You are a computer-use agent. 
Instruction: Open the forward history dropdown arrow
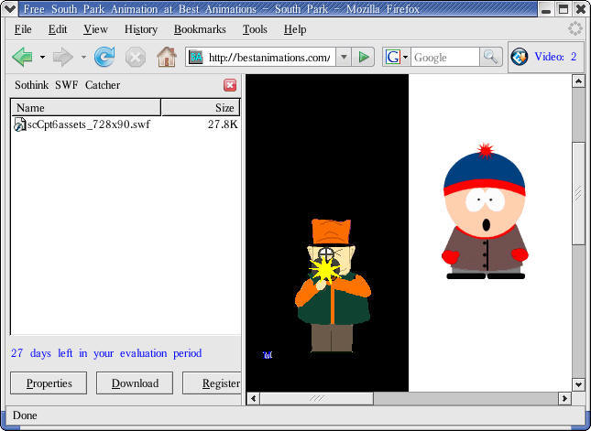point(83,58)
